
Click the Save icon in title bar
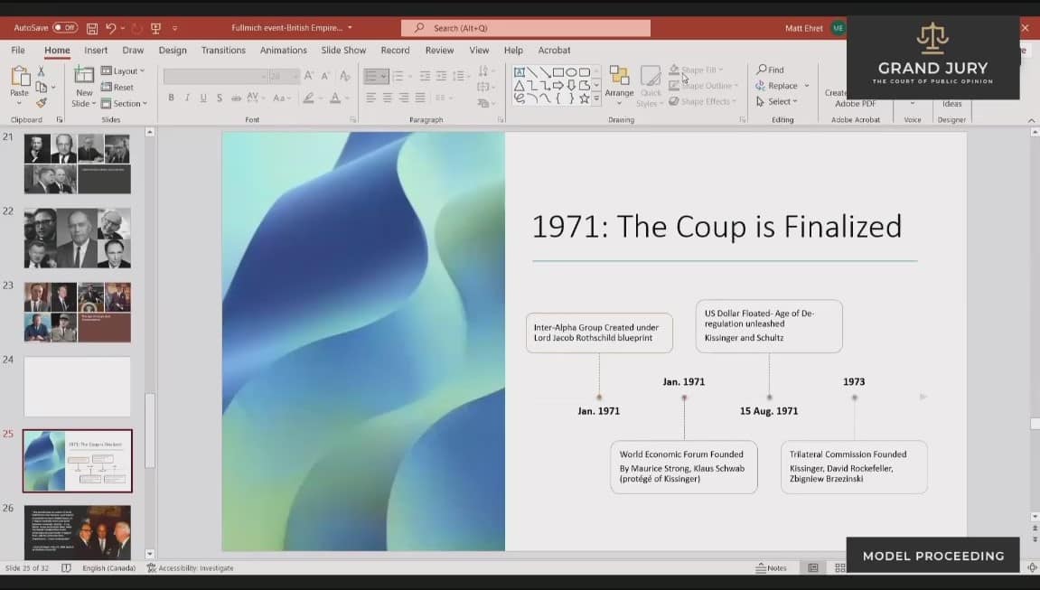92,28
